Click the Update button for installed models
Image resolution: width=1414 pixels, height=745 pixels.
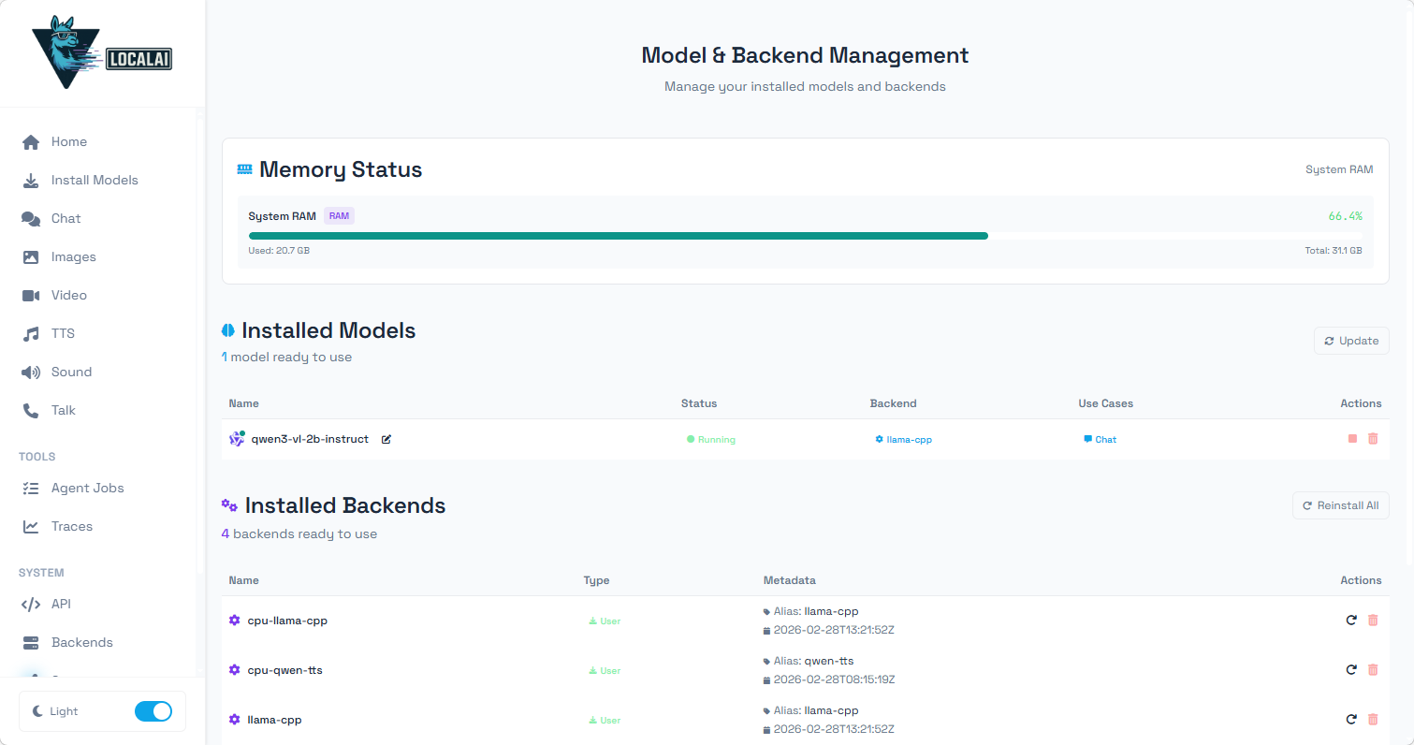tap(1351, 341)
